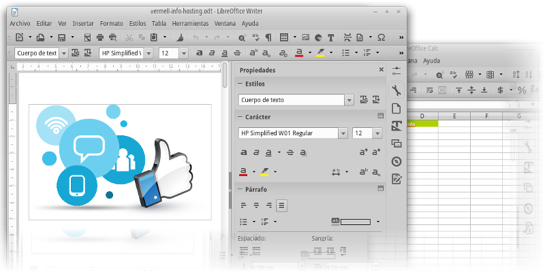Viewport: 545px width, 272px height.
Task: Select the inserted social media image
Action: point(120,162)
